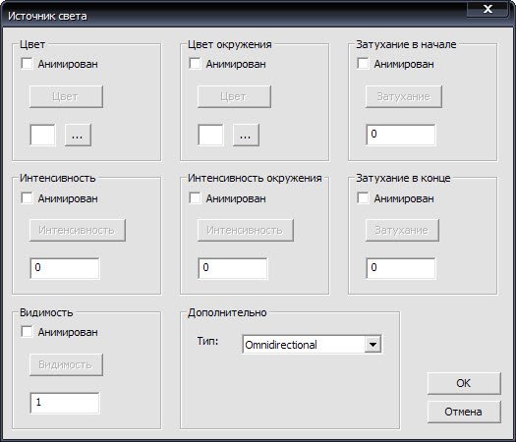Enable Анимирован in Интенсивность окружения group
Screen dimensions: 516x442
tap(195, 198)
